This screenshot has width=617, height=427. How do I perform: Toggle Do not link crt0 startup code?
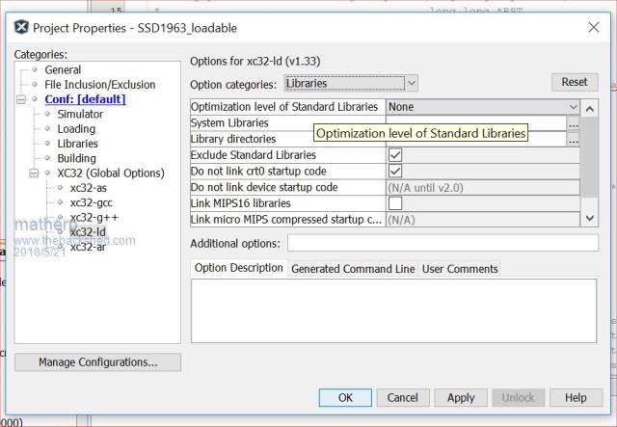tap(395, 172)
